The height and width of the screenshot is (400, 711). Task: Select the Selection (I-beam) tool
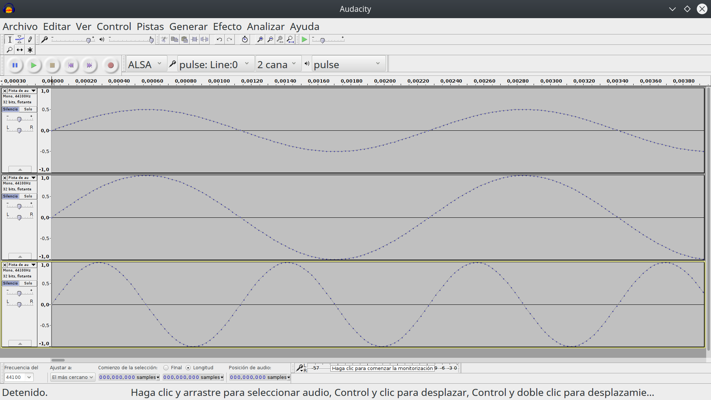(x=10, y=40)
